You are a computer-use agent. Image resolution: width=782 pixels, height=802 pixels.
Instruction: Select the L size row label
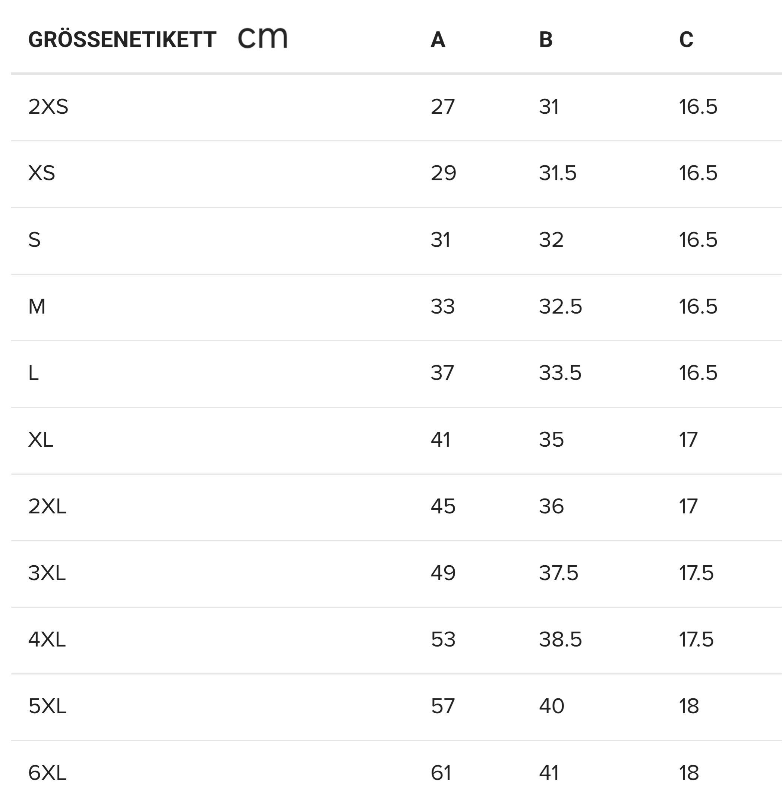[33, 373]
